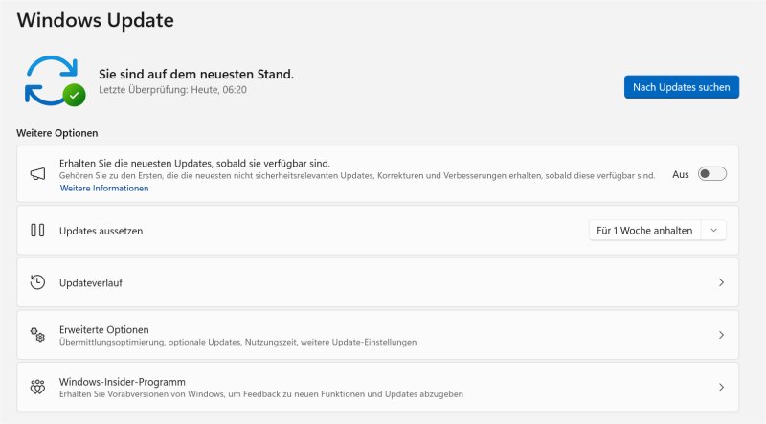Click the Nach Updates suchen button
This screenshot has width=766, height=424.
click(x=682, y=87)
